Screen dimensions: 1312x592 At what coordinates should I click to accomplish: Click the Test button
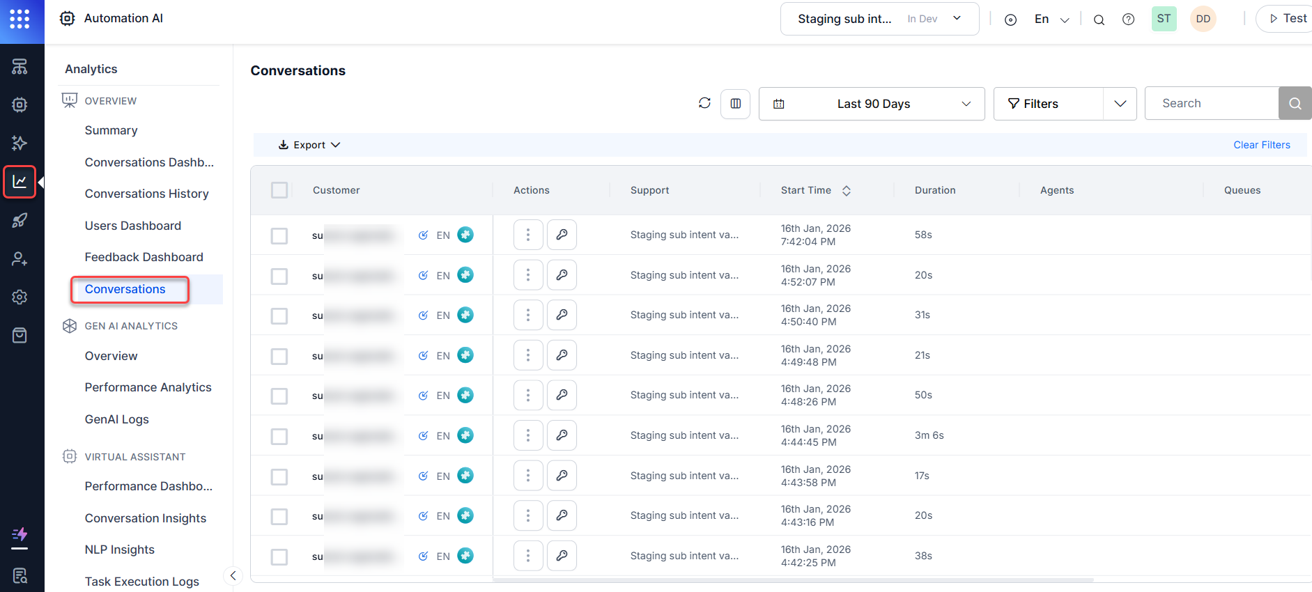[1288, 19]
